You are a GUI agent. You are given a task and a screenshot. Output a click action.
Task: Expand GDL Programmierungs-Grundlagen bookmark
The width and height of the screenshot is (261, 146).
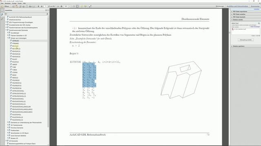click(x=6, y=22)
